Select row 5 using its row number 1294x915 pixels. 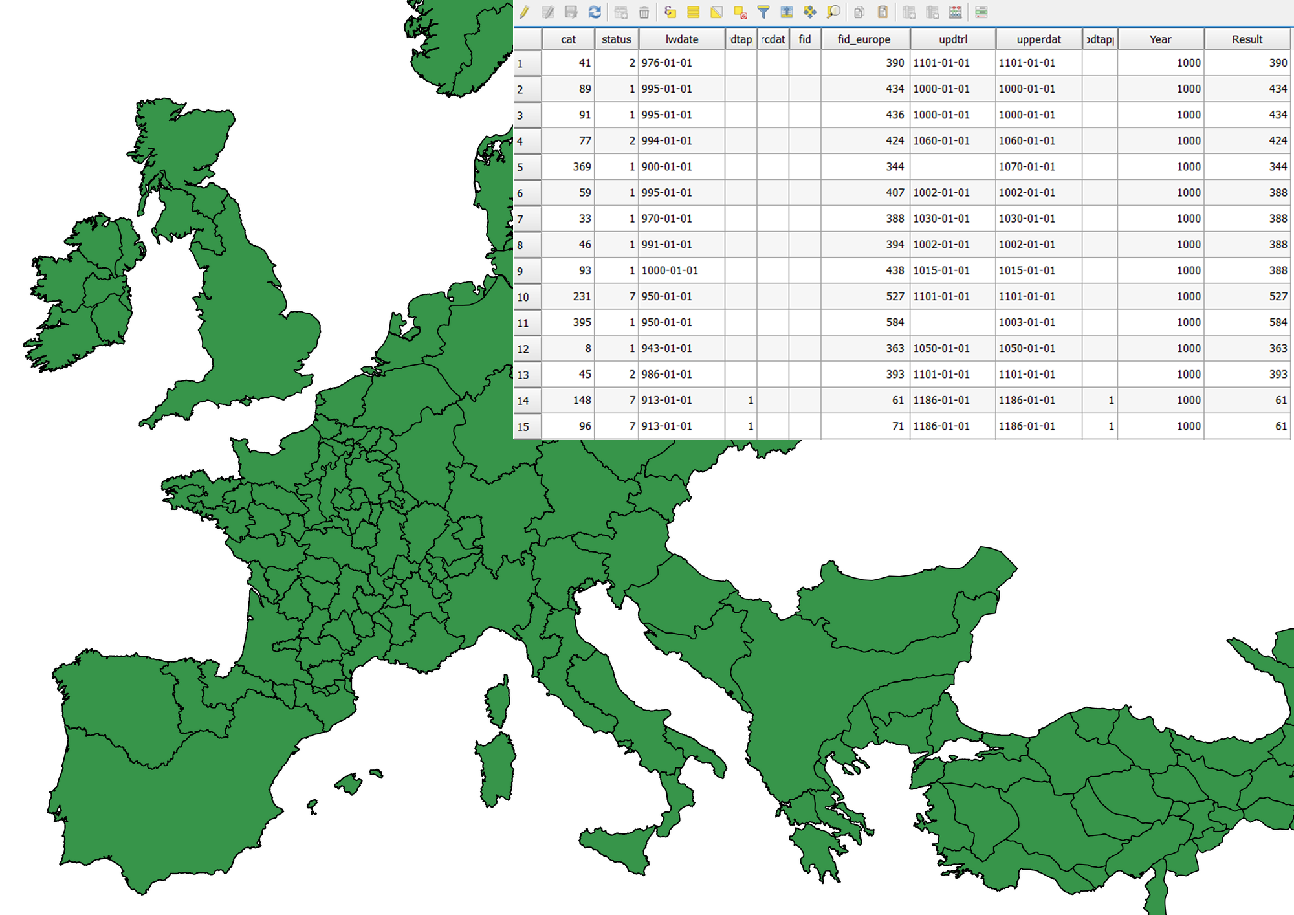point(525,166)
